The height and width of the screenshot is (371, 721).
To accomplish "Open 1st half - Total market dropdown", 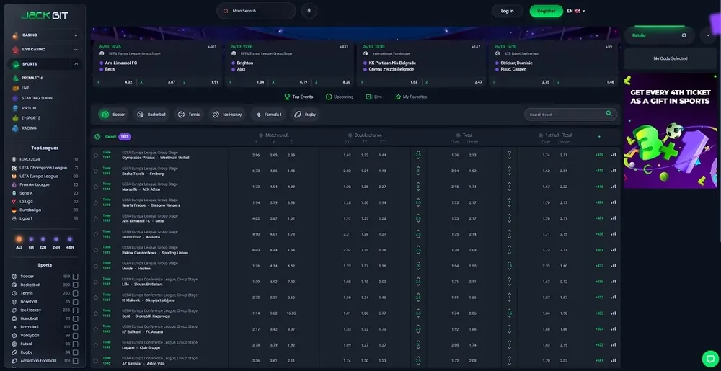I will point(555,135).
